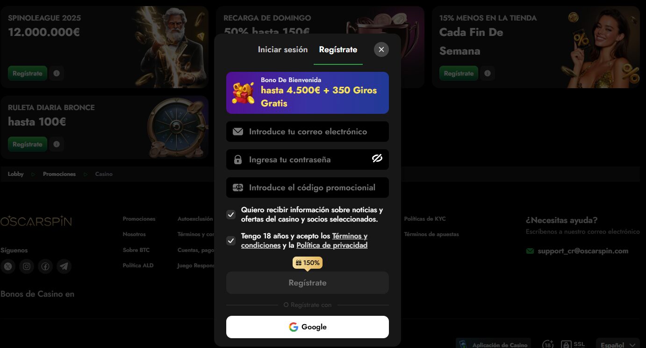Select the Regístrate tab
646x348 pixels.
pos(338,49)
